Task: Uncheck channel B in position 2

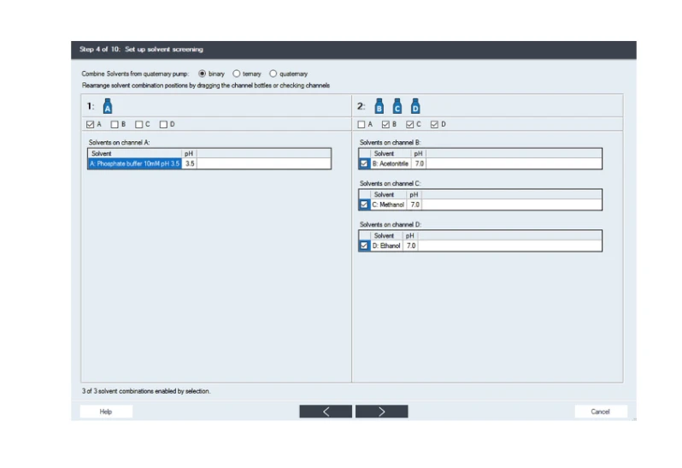Action: tap(385, 125)
